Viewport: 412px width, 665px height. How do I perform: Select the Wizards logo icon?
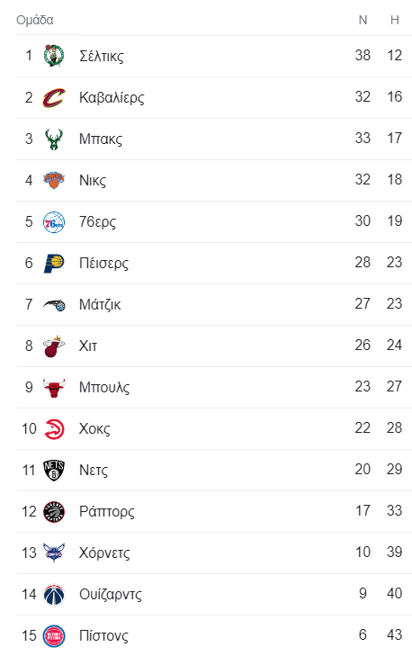coord(54,595)
